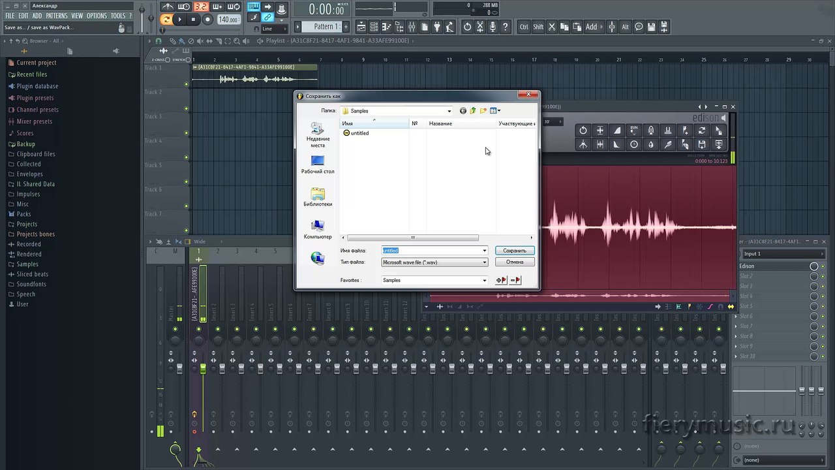Click the transport record button

coord(207,20)
